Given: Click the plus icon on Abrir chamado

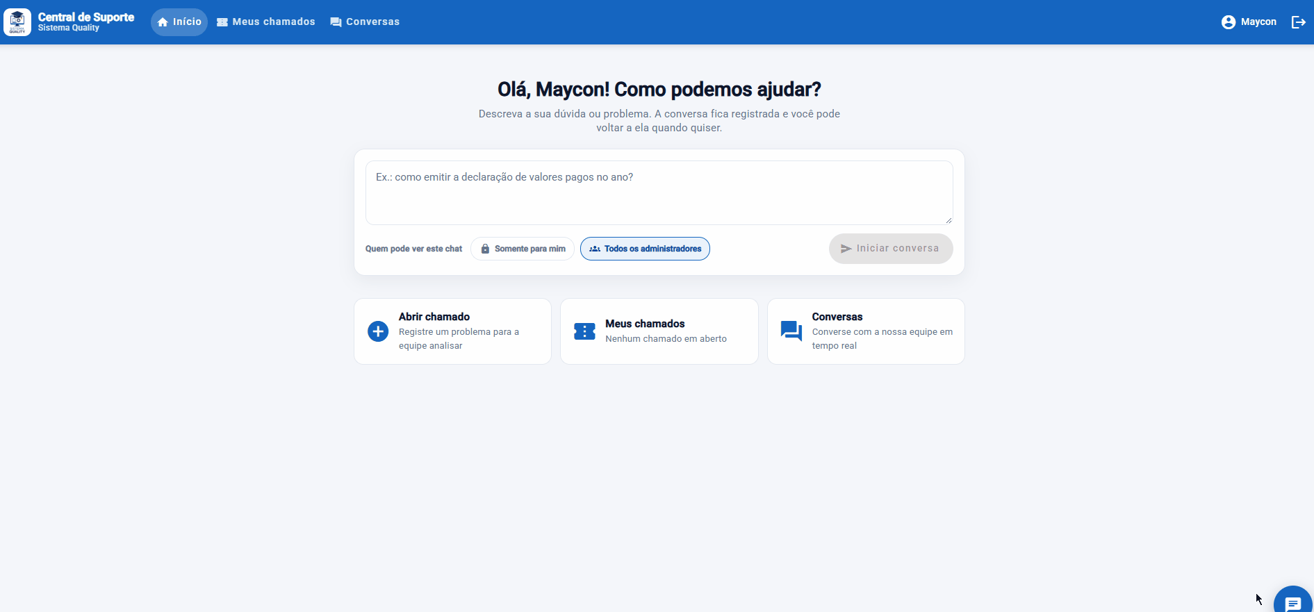Looking at the screenshot, I should (378, 331).
